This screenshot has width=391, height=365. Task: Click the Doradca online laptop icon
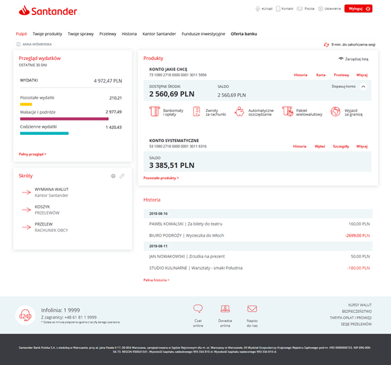(225, 309)
